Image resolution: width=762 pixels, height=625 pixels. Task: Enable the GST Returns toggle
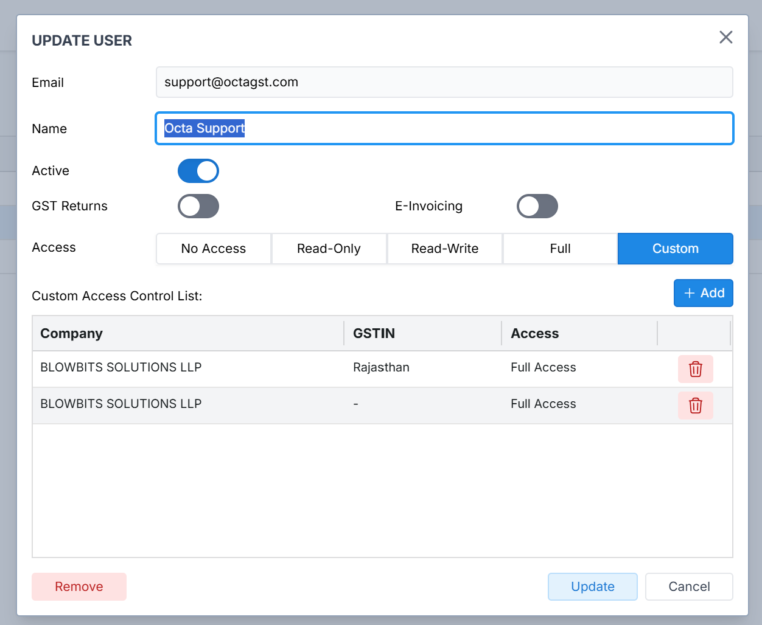coord(198,206)
